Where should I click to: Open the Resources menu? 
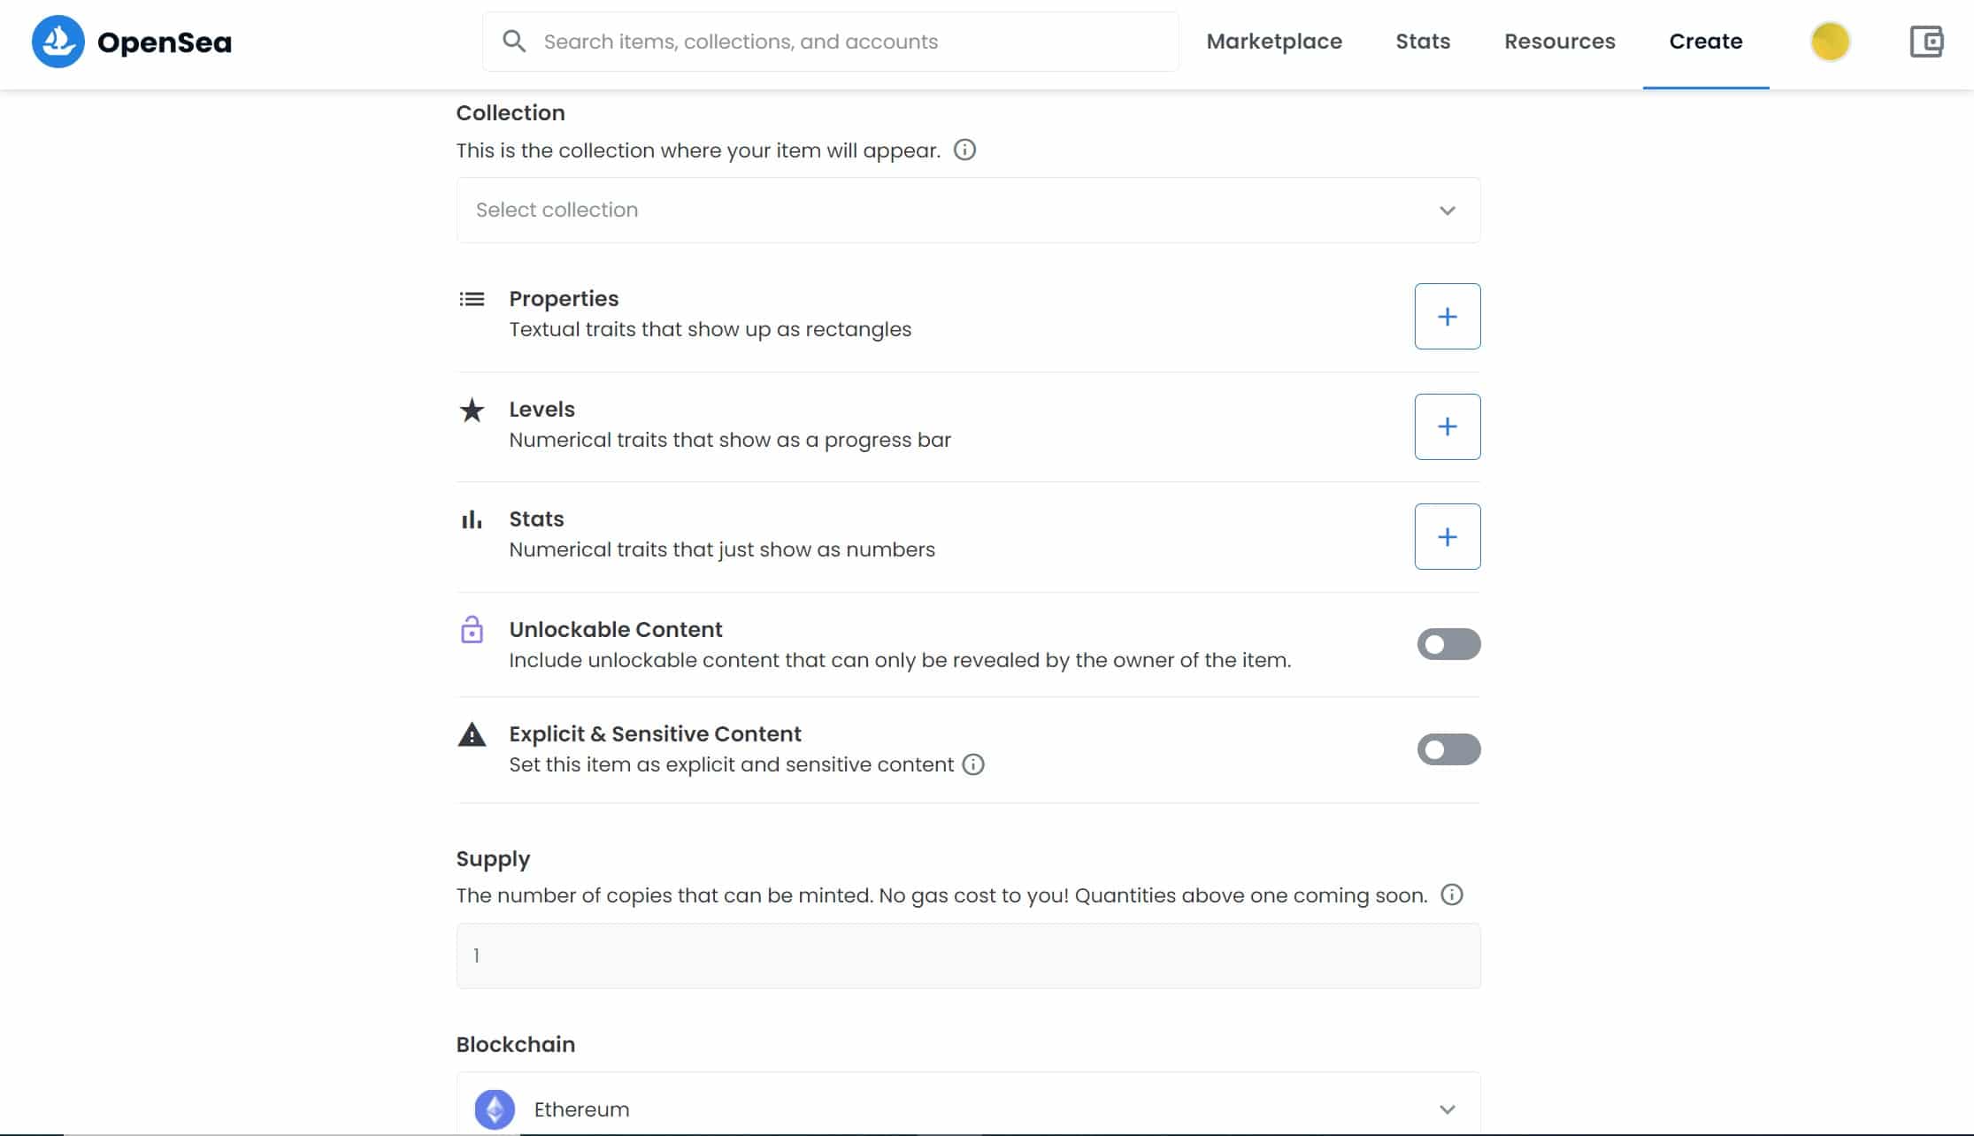1559,42
